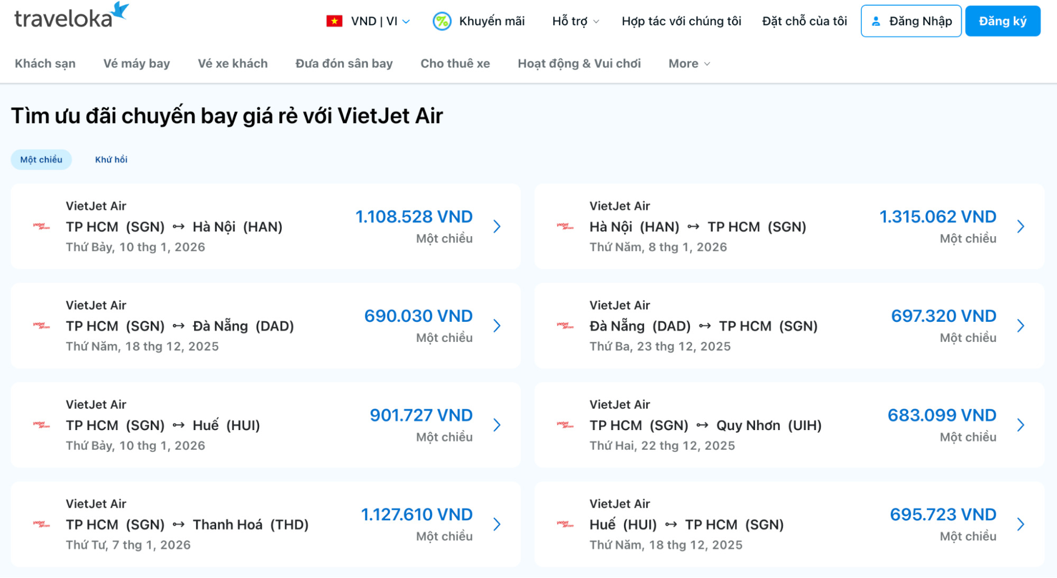Select the Một chiều one-way filter
Viewport: 1057px width, 578px height.
41,160
